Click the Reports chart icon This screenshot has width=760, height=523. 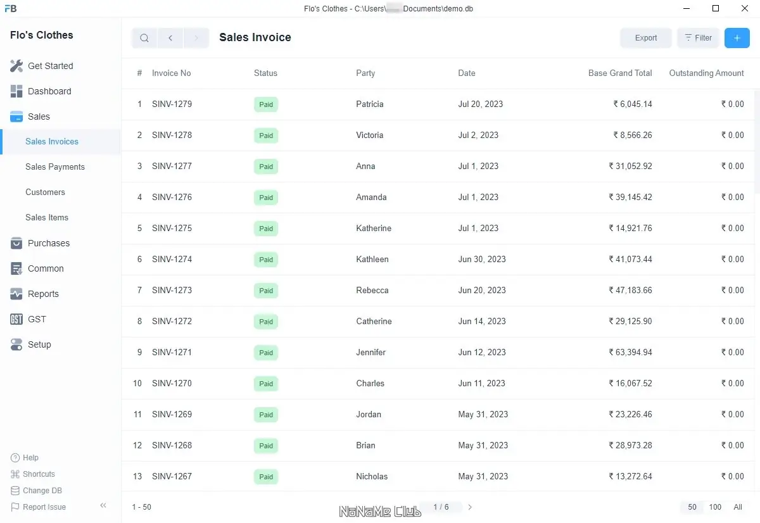click(x=16, y=294)
